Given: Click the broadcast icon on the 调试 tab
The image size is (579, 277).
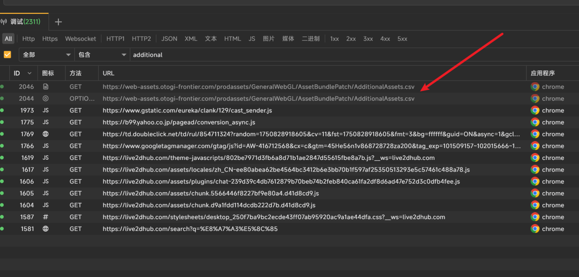Looking at the screenshot, I should pos(4,22).
